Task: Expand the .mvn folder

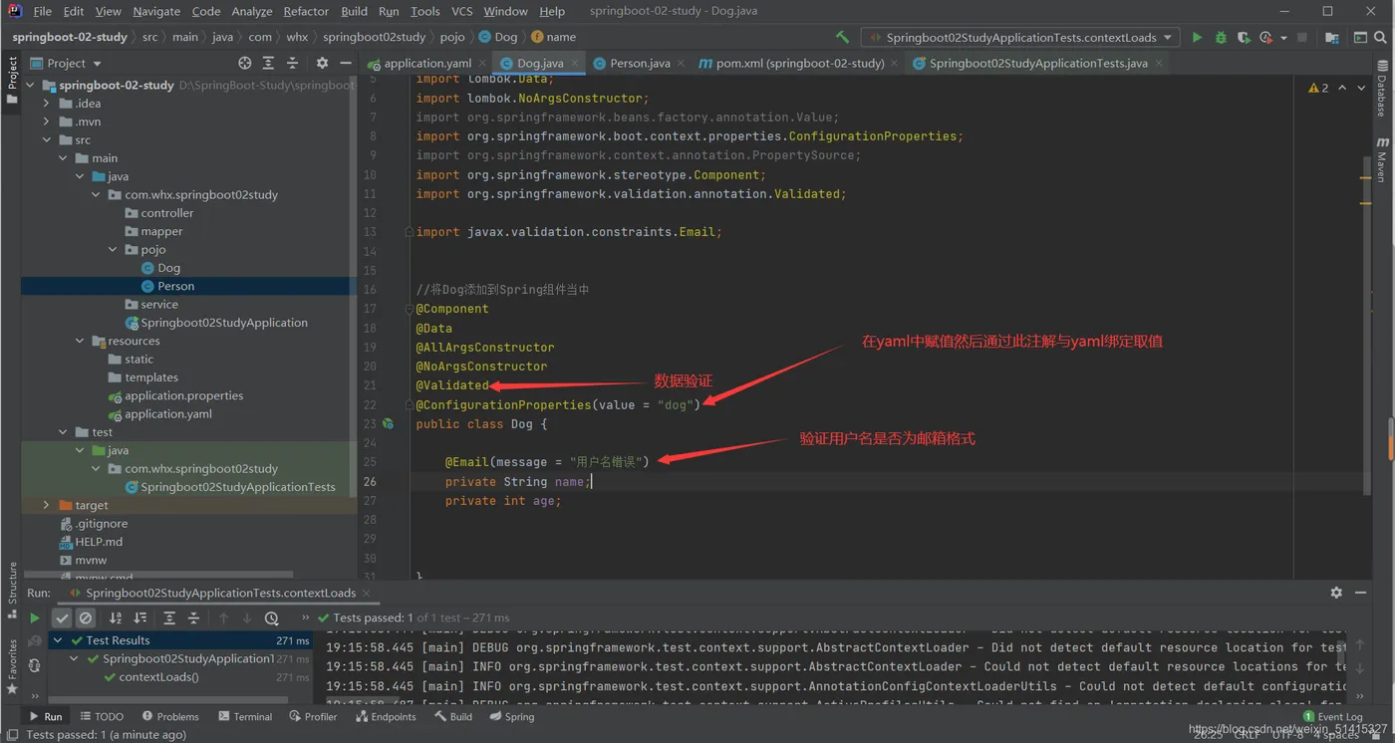Action: (x=47, y=122)
